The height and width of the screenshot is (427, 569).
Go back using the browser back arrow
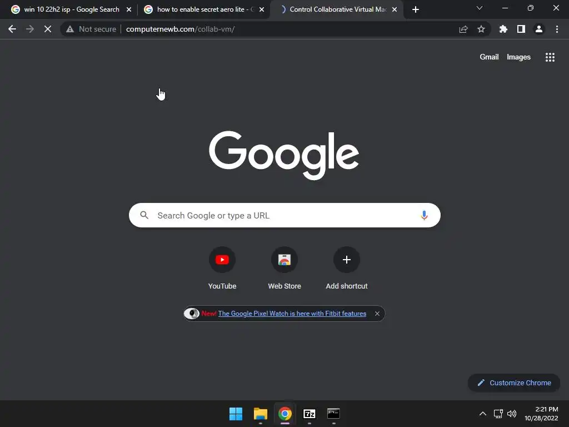pos(12,29)
